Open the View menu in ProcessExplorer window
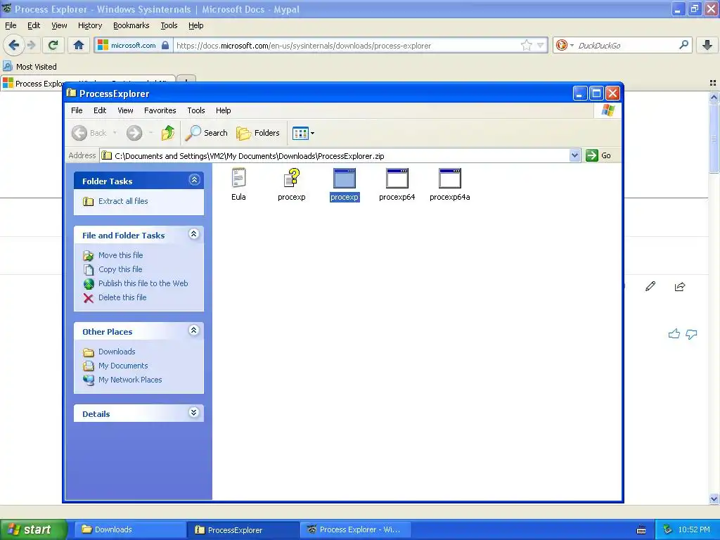720x540 pixels. coord(125,110)
